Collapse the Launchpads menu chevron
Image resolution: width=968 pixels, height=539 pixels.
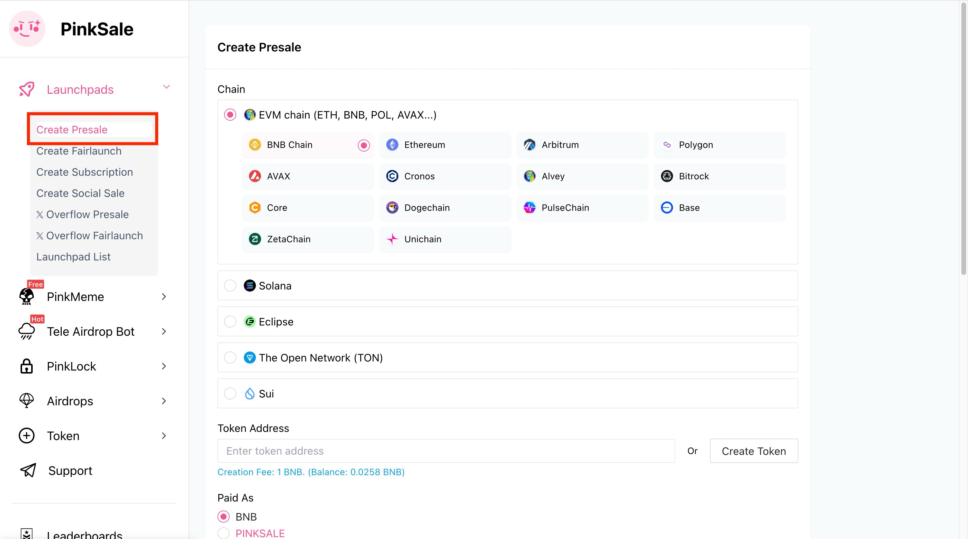(x=166, y=87)
